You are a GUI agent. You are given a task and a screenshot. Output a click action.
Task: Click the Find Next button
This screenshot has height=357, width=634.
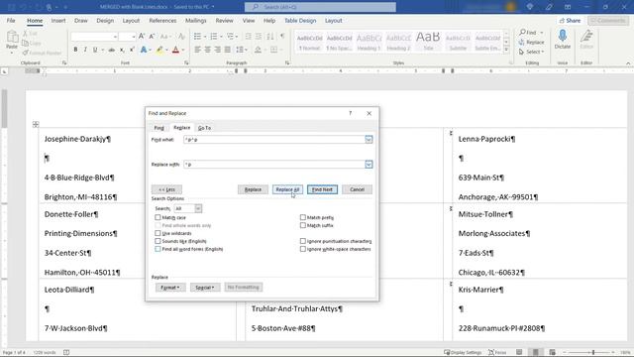coord(322,189)
